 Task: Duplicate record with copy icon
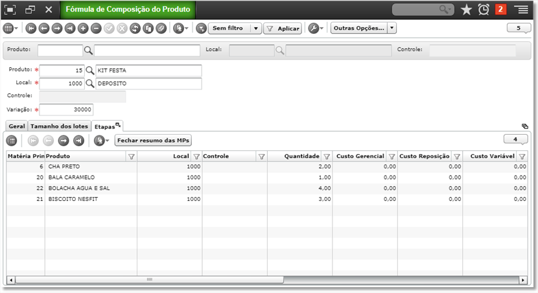tap(148, 29)
